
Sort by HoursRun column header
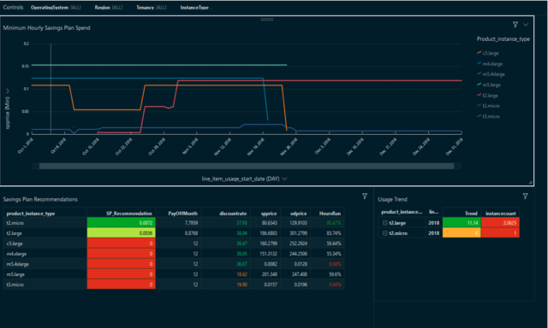click(x=327, y=214)
